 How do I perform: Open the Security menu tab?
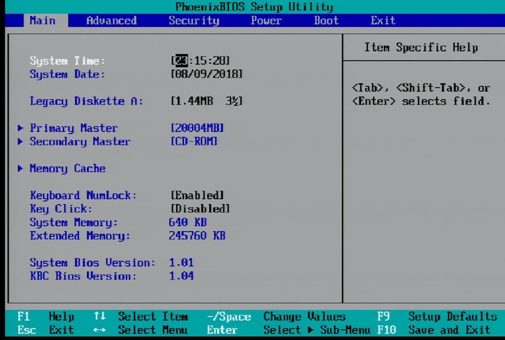point(194,20)
